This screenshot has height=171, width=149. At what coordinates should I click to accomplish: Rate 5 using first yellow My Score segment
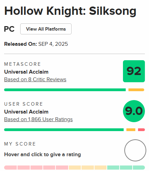pos(75,168)
